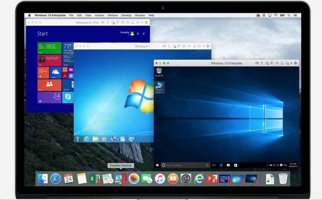Launch Excel from the Dock

[95, 179]
